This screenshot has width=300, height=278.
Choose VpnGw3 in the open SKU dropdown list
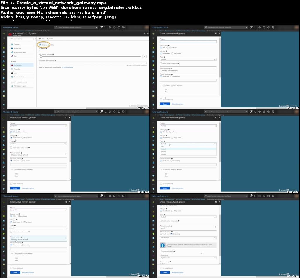pyautogui.click(x=188, y=154)
